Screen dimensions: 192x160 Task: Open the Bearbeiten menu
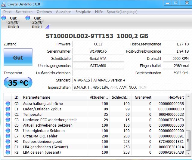[x=24, y=12]
